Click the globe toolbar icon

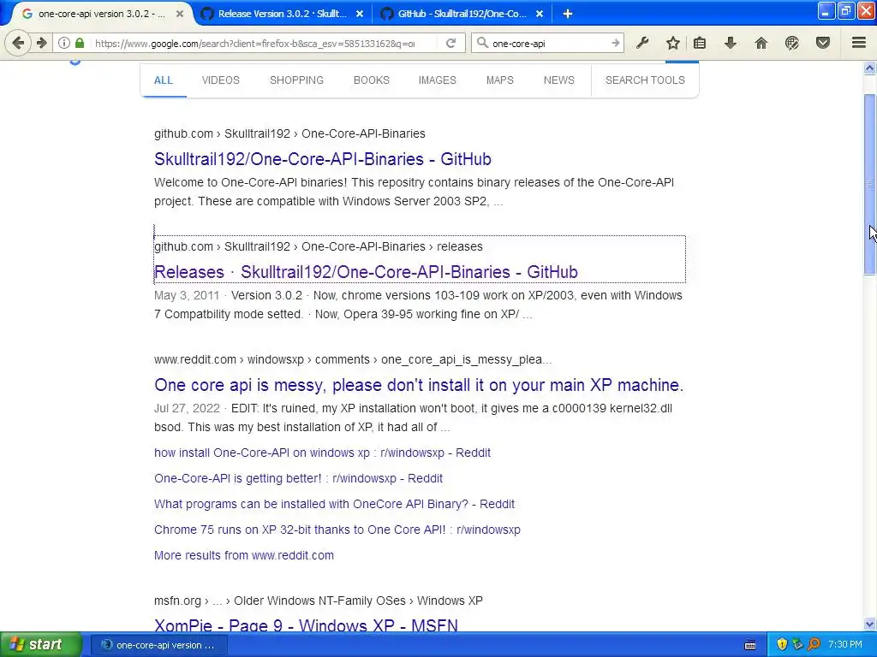tap(791, 43)
